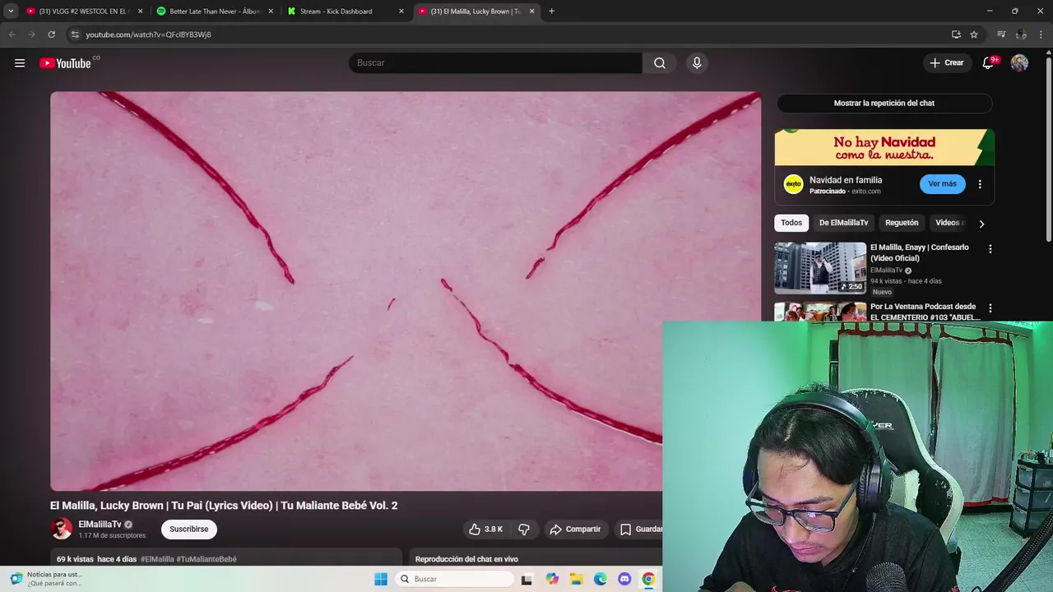The height and width of the screenshot is (592, 1053).
Task: Open site information icon in address bar
Action: (75, 35)
